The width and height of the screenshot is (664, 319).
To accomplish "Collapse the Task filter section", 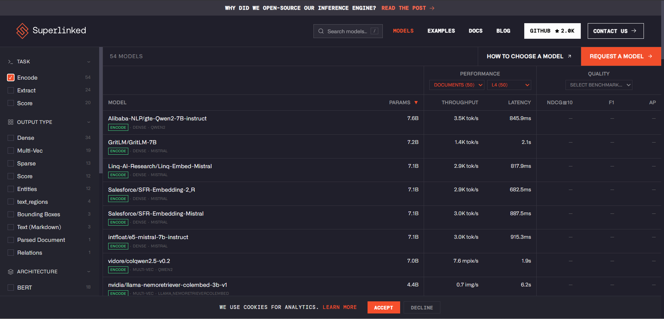I will 89,62.
